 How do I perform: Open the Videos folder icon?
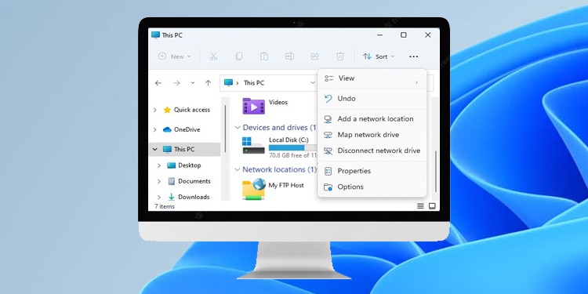point(253,106)
